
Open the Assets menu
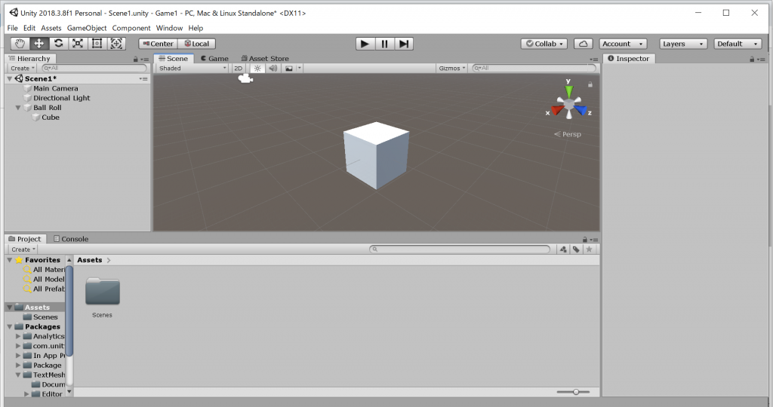click(x=51, y=28)
